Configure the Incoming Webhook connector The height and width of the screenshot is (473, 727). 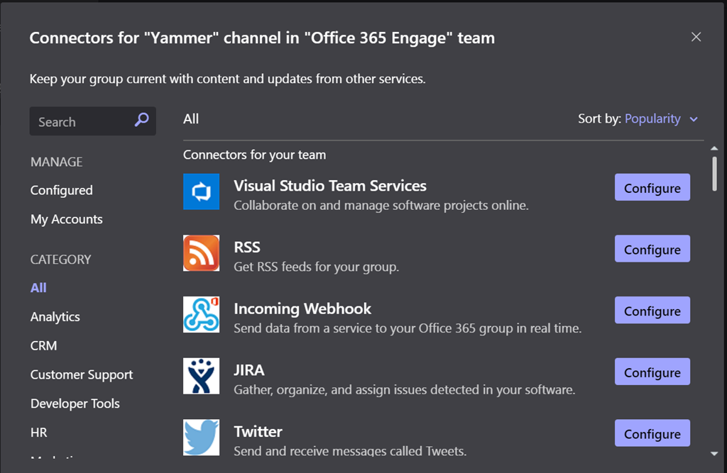652,311
